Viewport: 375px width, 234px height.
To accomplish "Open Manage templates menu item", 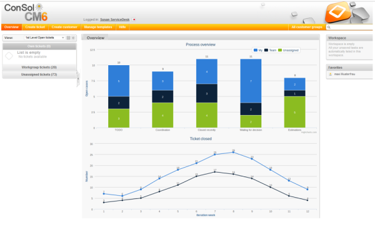I will coord(98,27).
